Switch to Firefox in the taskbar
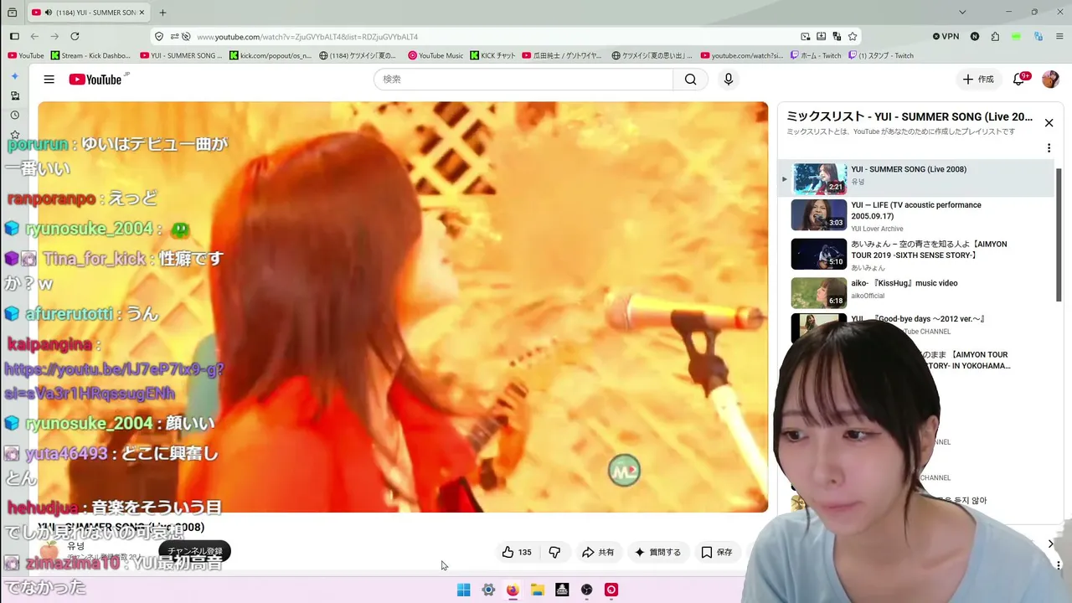Image resolution: width=1072 pixels, height=603 pixels. point(513,590)
